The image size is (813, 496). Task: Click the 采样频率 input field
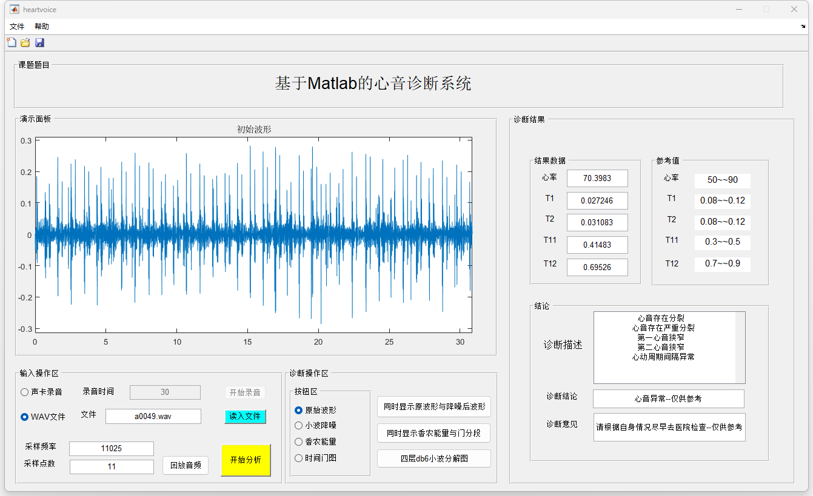coord(112,449)
